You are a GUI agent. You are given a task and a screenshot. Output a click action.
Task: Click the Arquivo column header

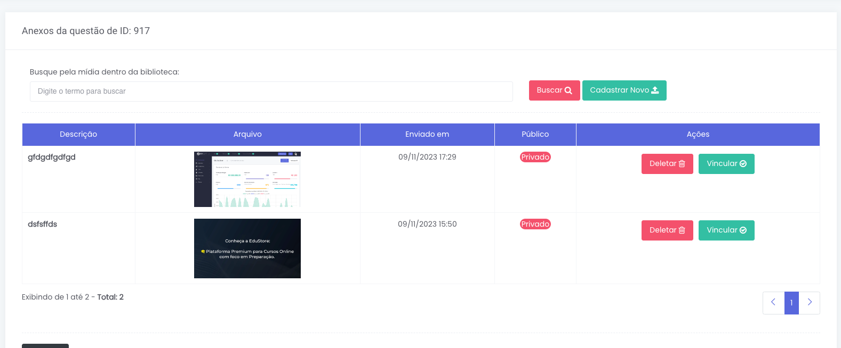247,135
